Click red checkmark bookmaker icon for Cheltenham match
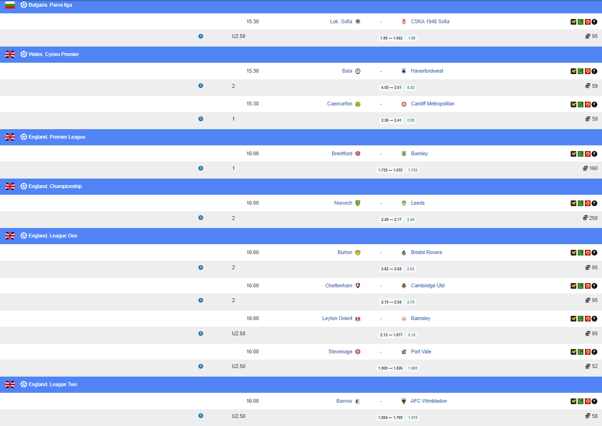 [587, 286]
